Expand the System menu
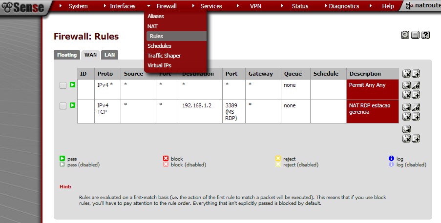The image size is (441, 223). pos(78,6)
